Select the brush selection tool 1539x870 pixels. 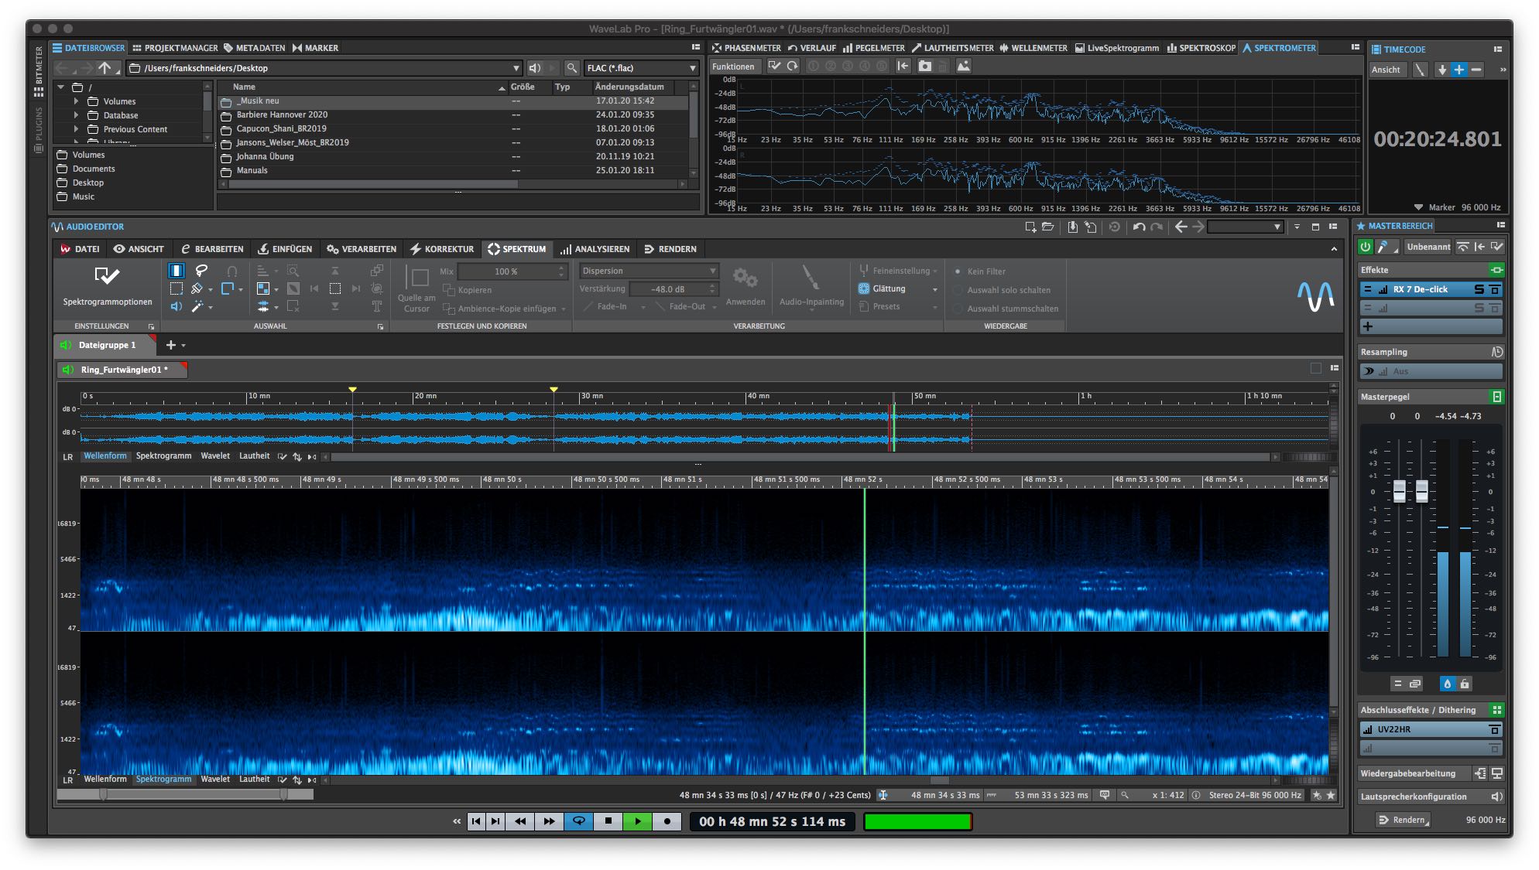197,288
